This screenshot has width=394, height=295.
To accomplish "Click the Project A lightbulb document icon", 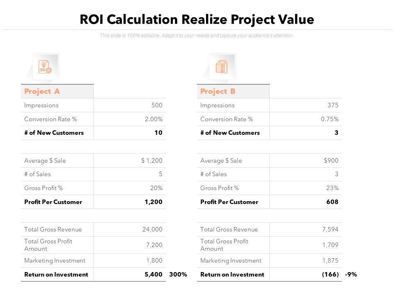I will coord(45,67).
